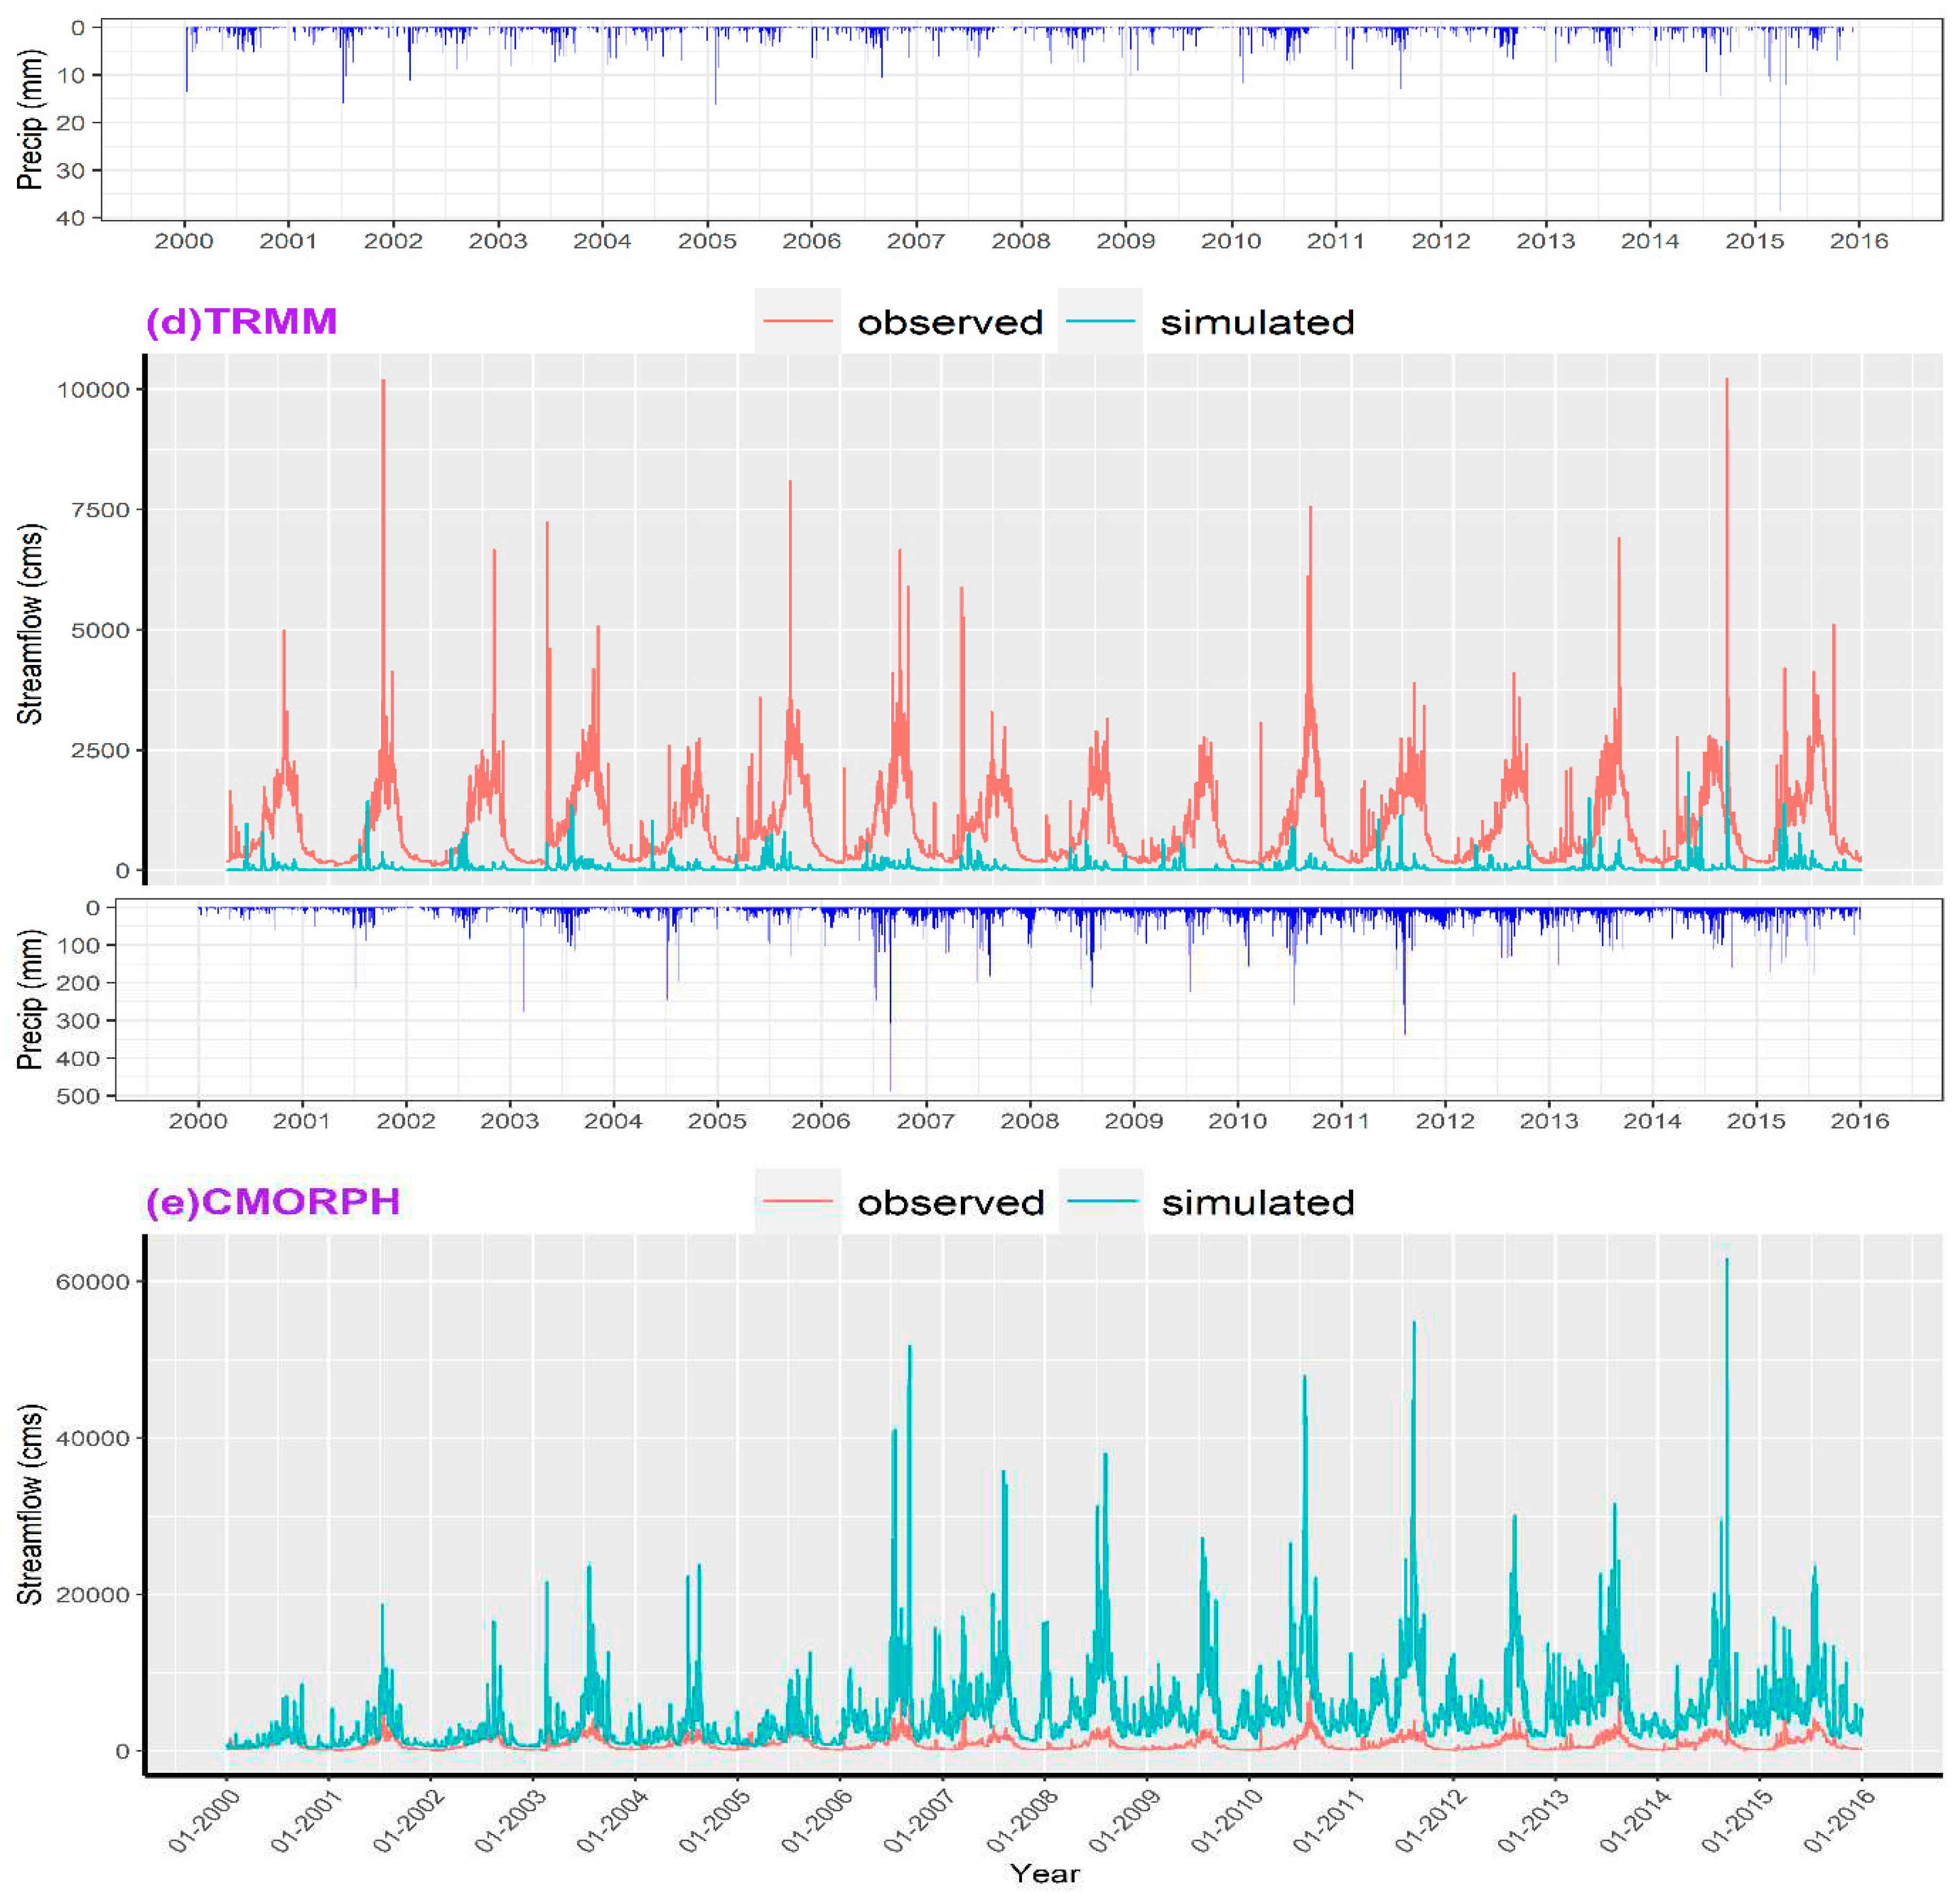The height and width of the screenshot is (1893, 1960).
Task: Click the 40000 tick on CMORPH streamflow axis
Action: click(x=92, y=1438)
